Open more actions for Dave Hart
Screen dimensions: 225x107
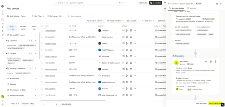[x=134, y=50]
